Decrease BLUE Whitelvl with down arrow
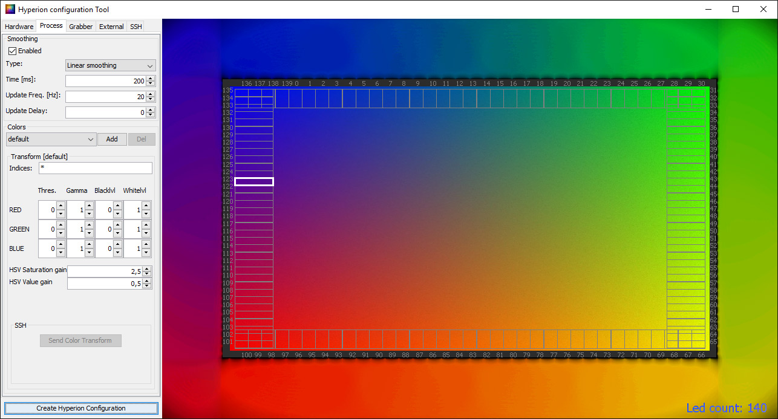Image resolution: width=778 pixels, height=419 pixels. click(146, 252)
